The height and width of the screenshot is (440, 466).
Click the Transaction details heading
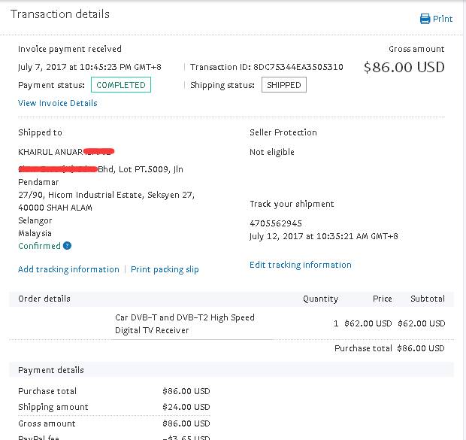click(60, 14)
